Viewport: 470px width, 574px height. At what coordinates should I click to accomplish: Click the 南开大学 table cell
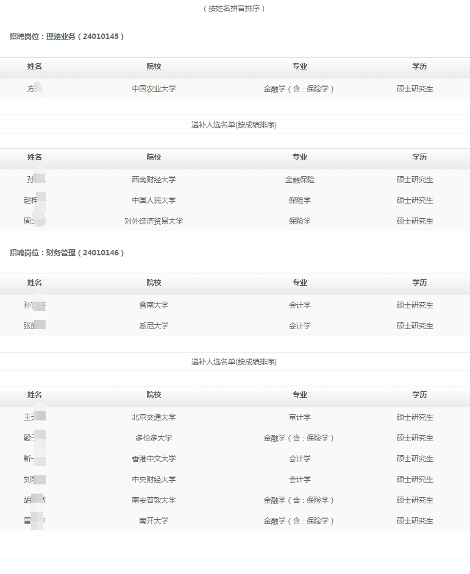tap(154, 521)
